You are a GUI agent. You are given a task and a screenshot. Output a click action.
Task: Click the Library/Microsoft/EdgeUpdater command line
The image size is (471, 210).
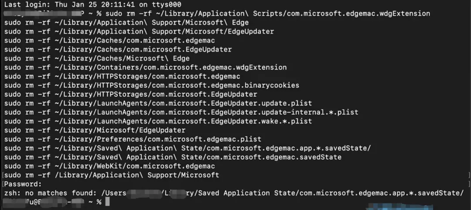pos(95,130)
